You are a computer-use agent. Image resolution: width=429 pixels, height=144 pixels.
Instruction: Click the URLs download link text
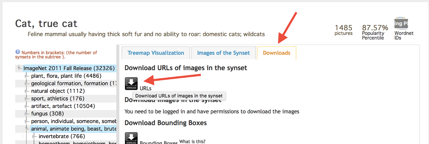pyautogui.click(x=146, y=88)
